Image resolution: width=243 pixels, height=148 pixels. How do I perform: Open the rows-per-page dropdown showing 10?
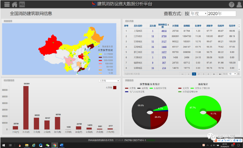pyautogui.click(x=232, y=74)
